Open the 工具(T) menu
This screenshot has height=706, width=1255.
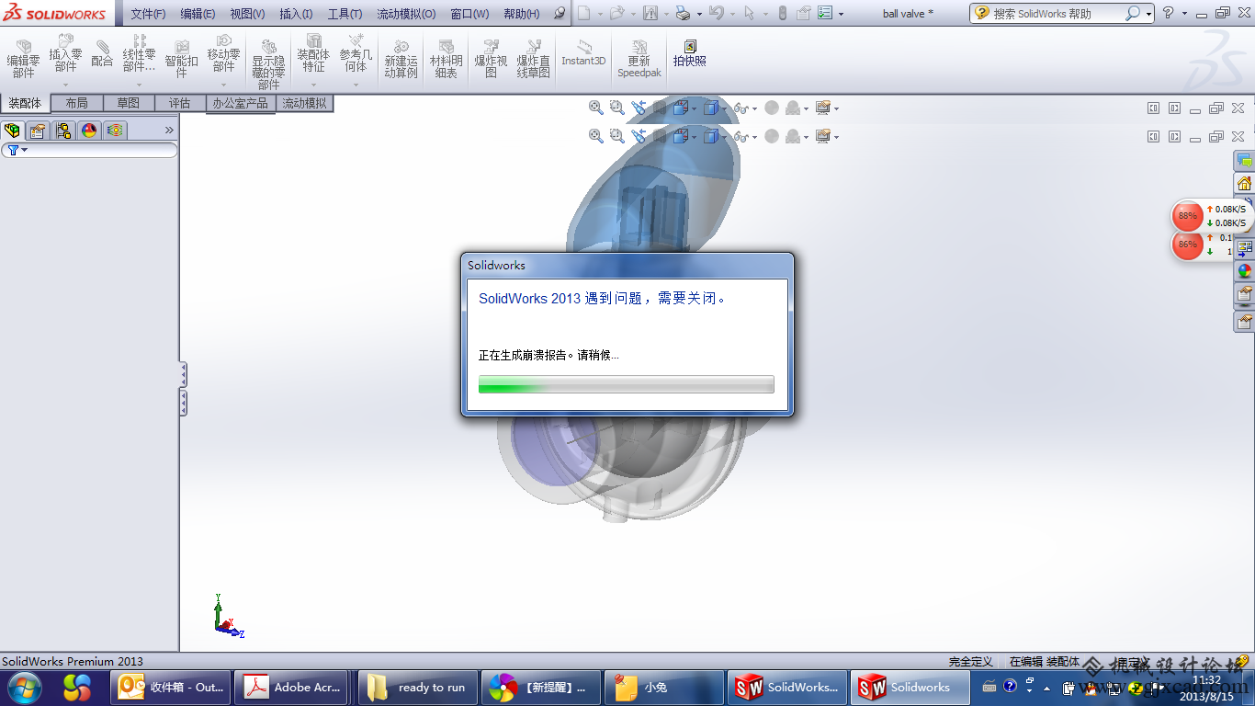[345, 14]
